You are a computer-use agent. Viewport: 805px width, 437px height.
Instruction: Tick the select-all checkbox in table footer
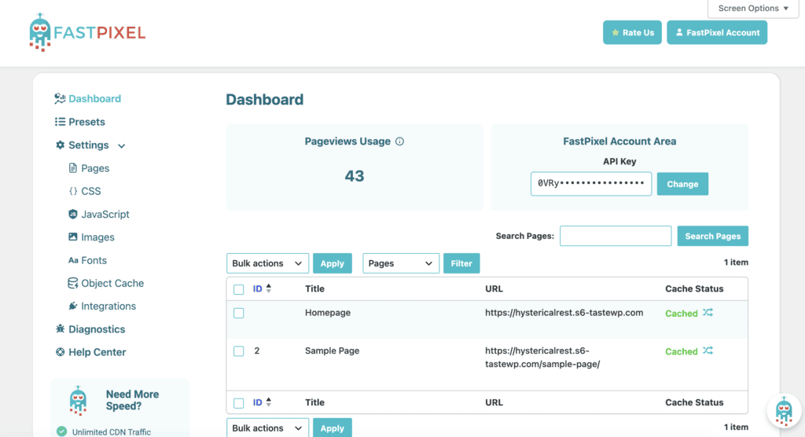239,403
